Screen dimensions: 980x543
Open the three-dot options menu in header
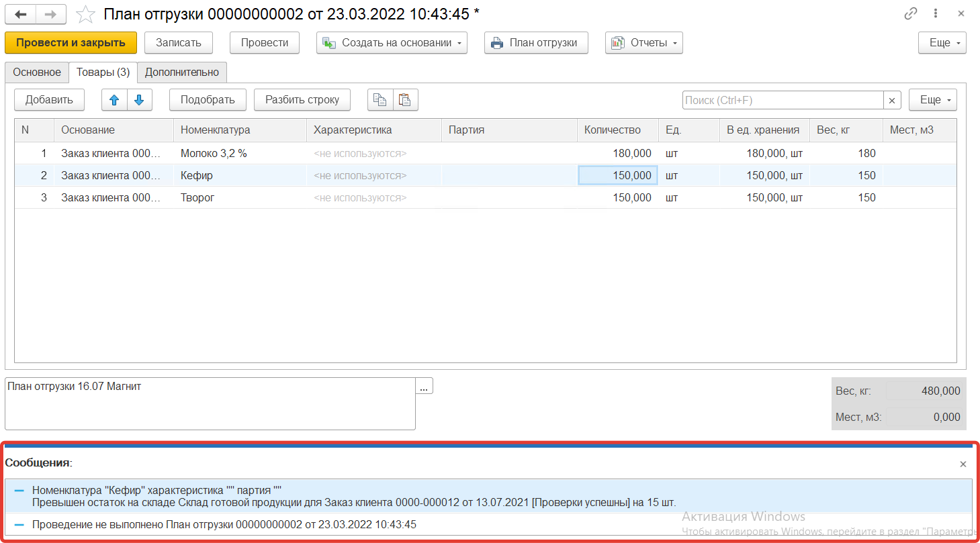[x=936, y=14]
